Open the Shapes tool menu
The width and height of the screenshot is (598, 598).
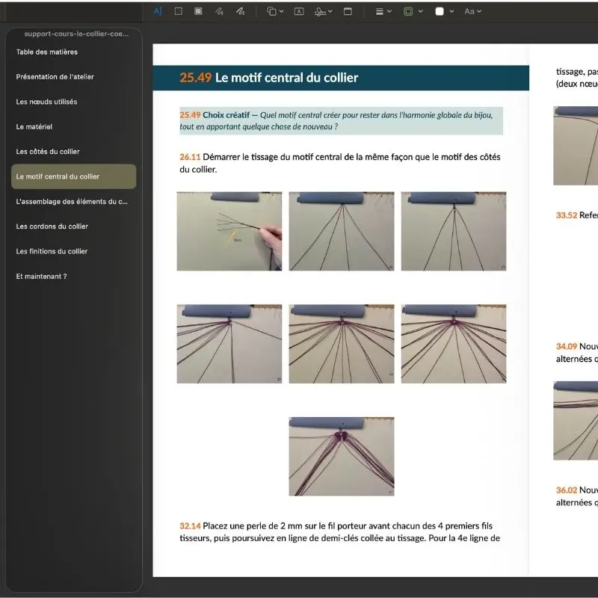pos(275,11)
